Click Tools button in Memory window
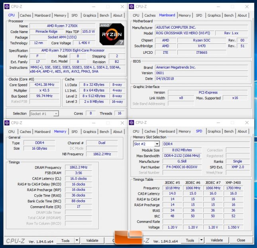257x248 pixels. tap(65, 240)
